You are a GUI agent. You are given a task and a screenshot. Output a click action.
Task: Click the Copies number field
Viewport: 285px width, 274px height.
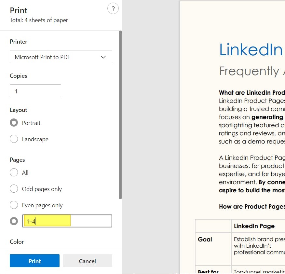point(35,91)
